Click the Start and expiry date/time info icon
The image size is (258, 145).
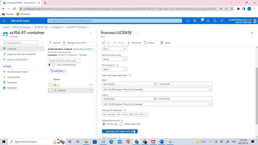pos(130,75)
